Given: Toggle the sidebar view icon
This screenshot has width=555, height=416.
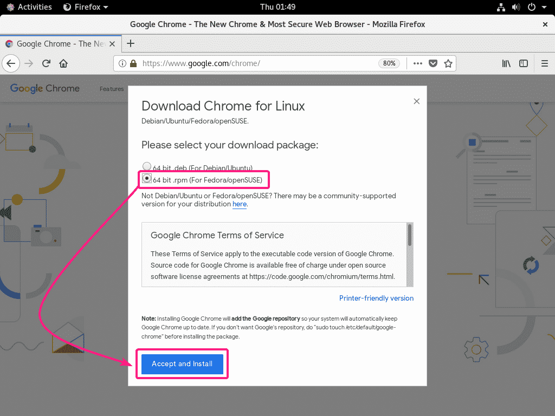Looking at the screenshot, I should [x=524, y=63].
